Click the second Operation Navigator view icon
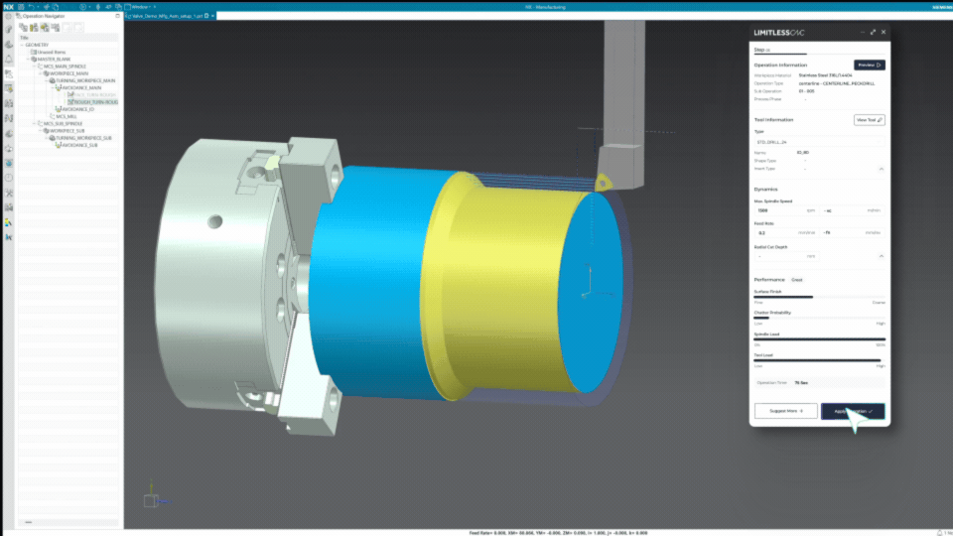The image size is (953, 536). pos(34,28)
